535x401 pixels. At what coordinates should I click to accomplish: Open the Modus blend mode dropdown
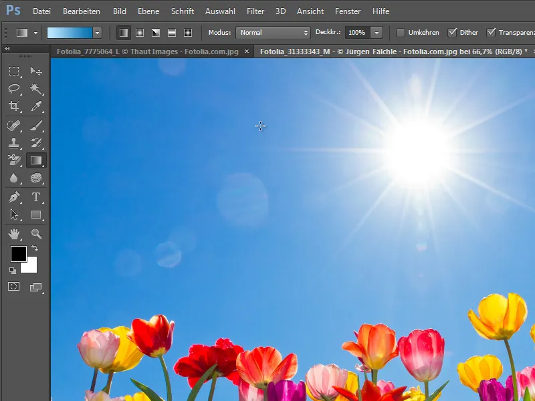(x=273, y=33)
